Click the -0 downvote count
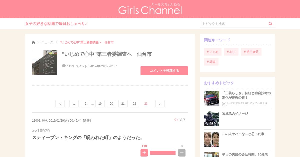 (182, 146)
